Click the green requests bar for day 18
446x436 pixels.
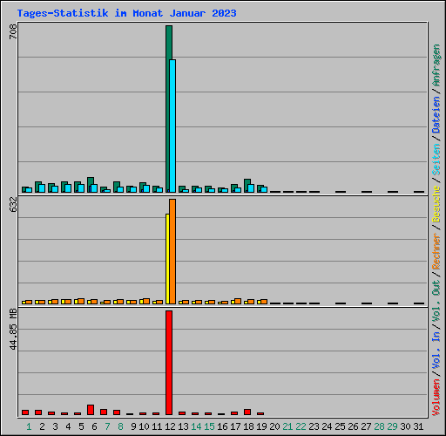(x=247, y=181)
